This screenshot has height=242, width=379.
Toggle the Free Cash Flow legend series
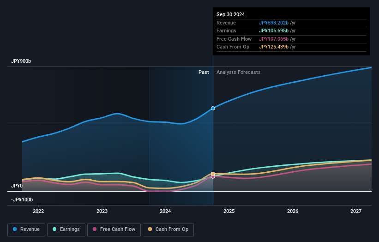[114, 230]
